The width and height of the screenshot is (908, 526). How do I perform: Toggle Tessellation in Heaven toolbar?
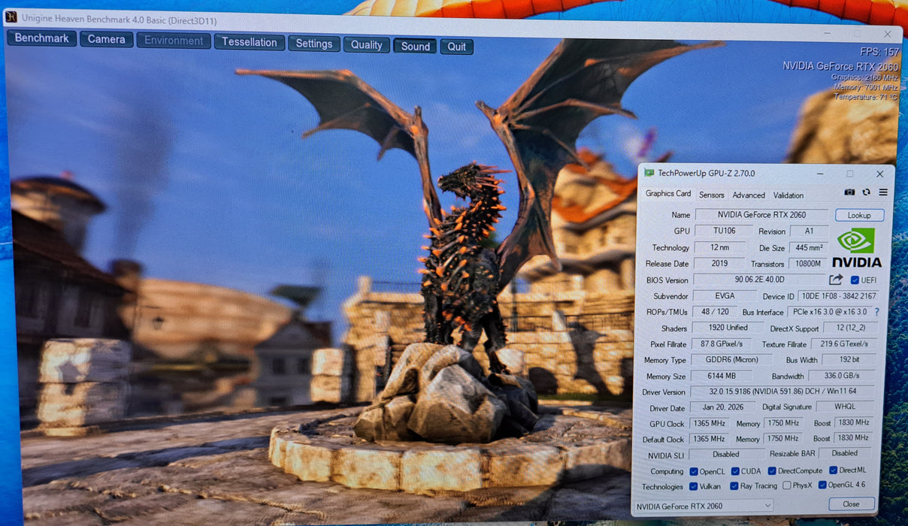pos(250,42)
